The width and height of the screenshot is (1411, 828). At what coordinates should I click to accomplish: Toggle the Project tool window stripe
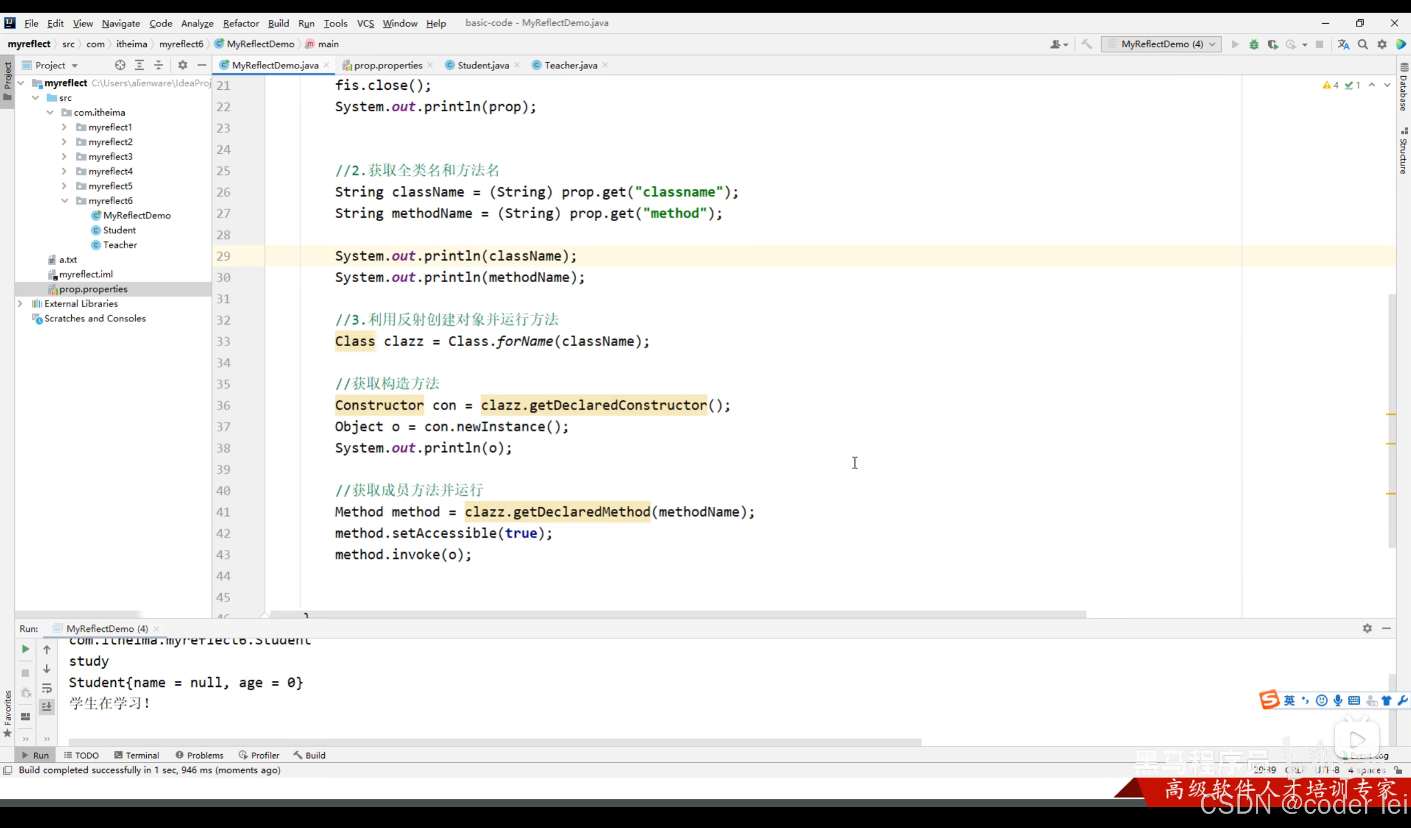pyautogui.click(x=7, y=81)
